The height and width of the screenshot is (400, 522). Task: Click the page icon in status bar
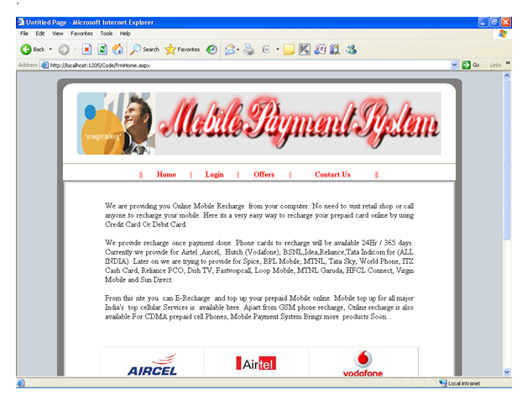[x=21, y=383]
